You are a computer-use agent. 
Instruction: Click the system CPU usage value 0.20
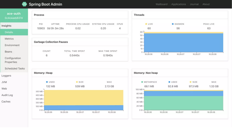(x=103, y=28)
